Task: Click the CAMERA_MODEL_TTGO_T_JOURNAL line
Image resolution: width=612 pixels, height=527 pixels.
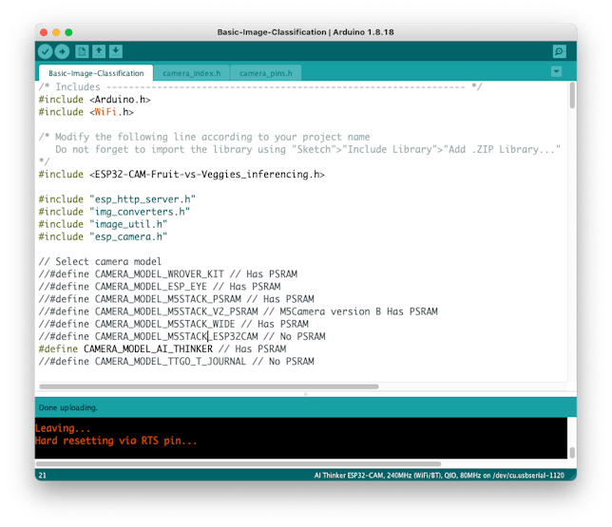Action: click(x=176, y=362)
